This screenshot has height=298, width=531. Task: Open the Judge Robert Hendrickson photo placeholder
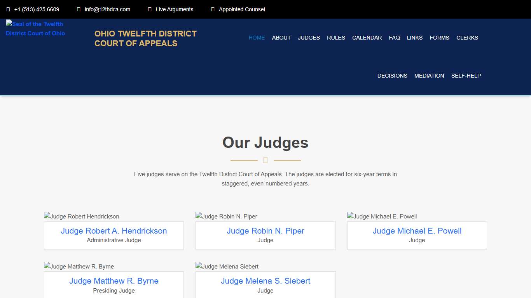(x=81, y=216)
